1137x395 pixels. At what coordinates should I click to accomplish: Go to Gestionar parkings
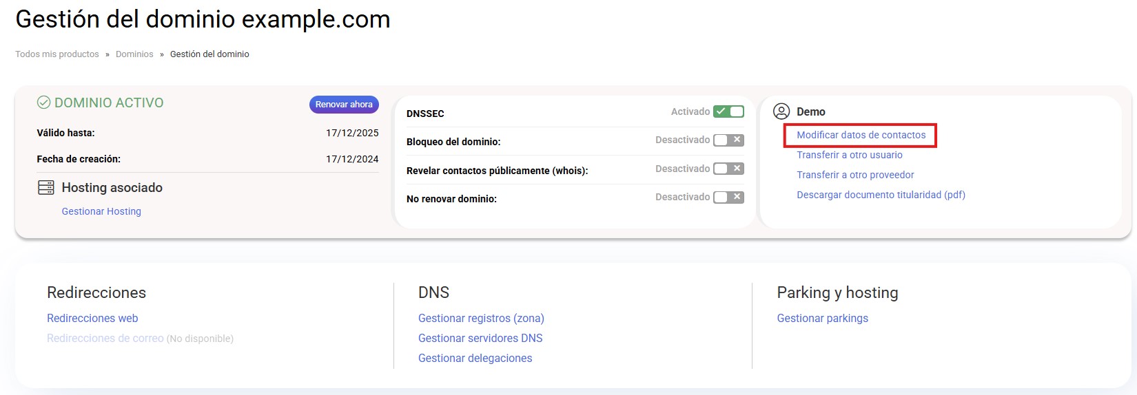(822, 319)
